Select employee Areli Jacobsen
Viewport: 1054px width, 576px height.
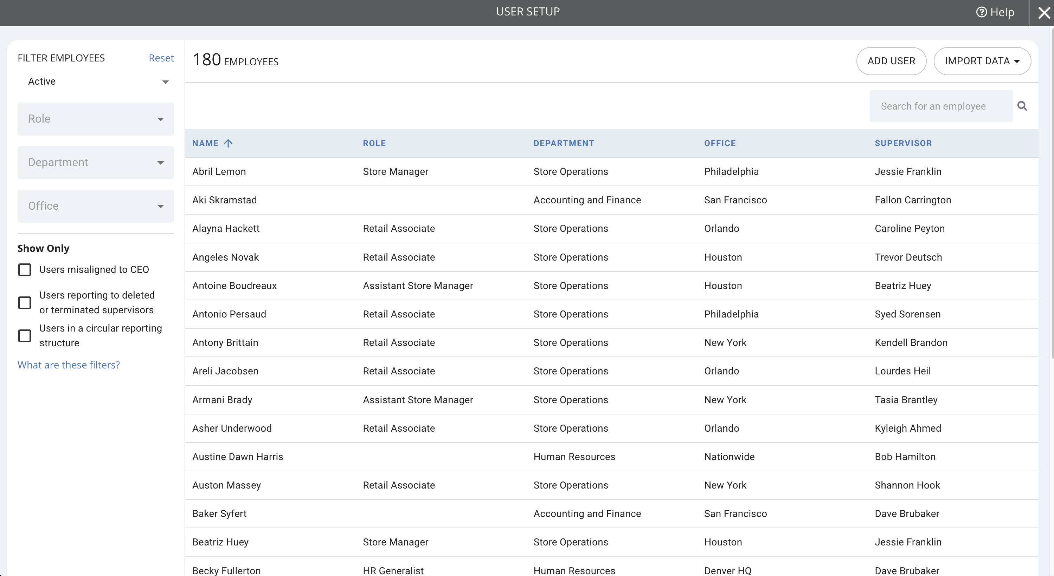(225, 371)
